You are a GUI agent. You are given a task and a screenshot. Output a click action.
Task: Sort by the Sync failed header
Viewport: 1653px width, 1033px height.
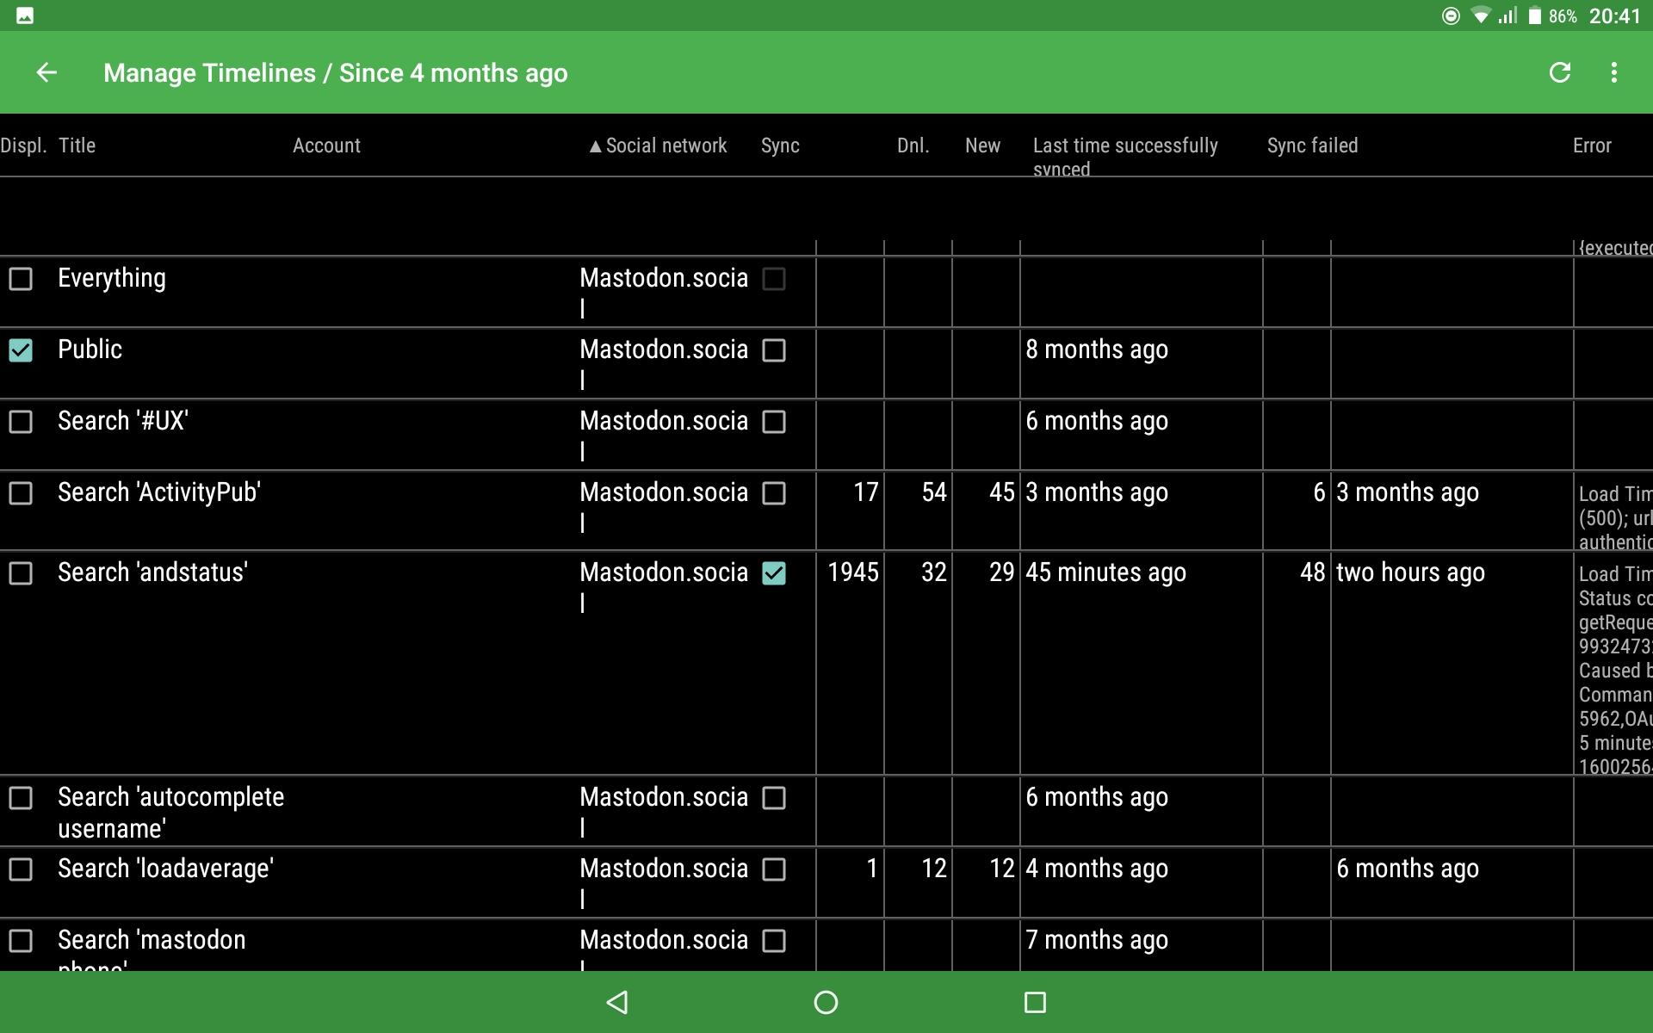1312,145
